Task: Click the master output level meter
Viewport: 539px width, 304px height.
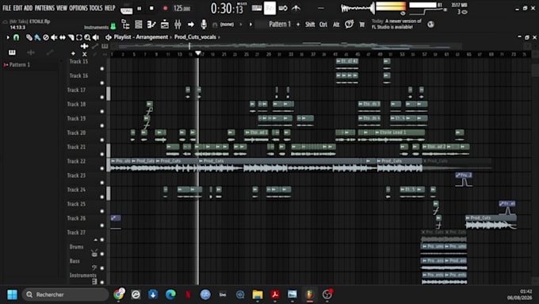Action: (391, 6)
